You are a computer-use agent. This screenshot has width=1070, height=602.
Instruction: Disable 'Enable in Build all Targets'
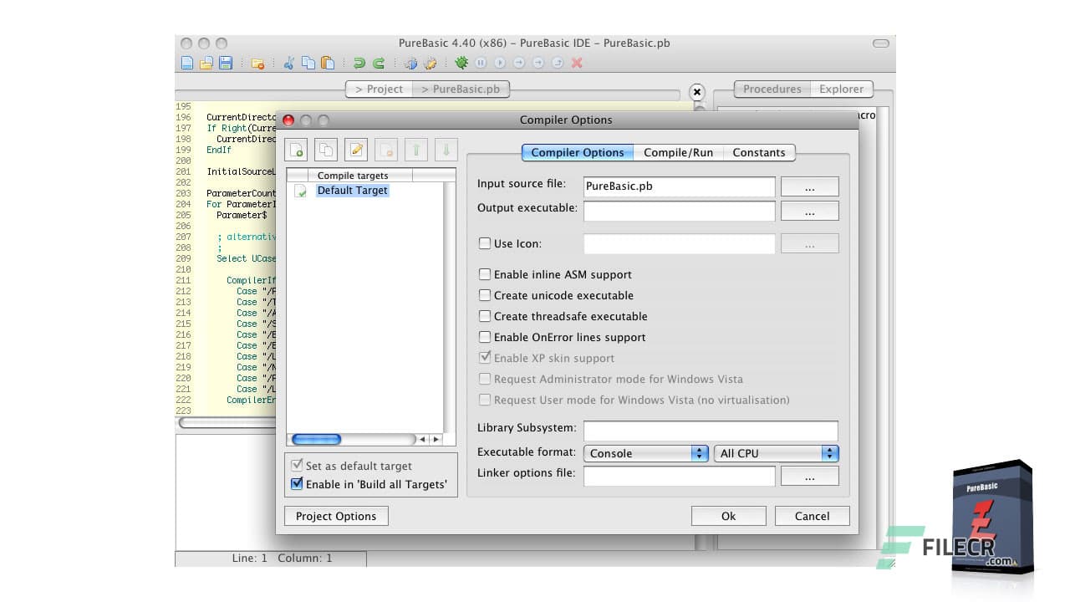click(297, 483)
